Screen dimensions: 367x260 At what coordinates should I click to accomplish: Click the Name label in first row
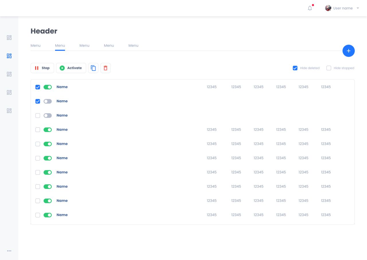tap(62, 87)
